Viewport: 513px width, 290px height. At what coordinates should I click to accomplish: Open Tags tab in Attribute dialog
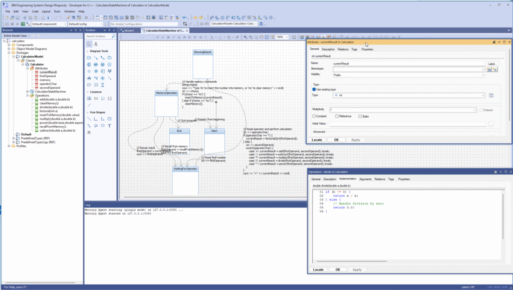click(354, 49)
